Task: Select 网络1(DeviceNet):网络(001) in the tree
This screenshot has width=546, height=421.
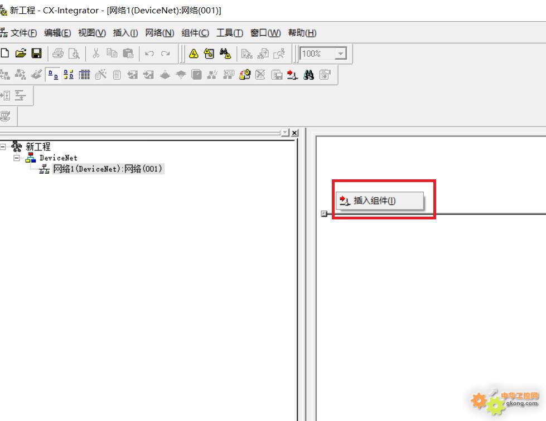Action: (108, 169)
